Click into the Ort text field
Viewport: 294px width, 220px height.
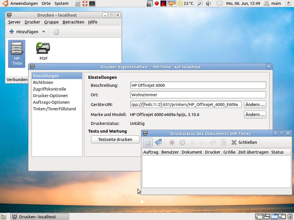tap(198, 95)
